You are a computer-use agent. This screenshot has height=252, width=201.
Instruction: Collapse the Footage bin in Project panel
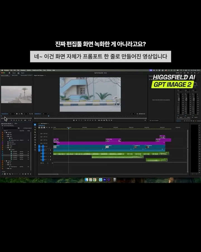click(x=5, y=133)
